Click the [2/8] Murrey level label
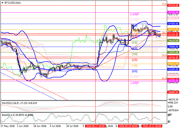Screen dimensions: 180x129 [134, 60]
